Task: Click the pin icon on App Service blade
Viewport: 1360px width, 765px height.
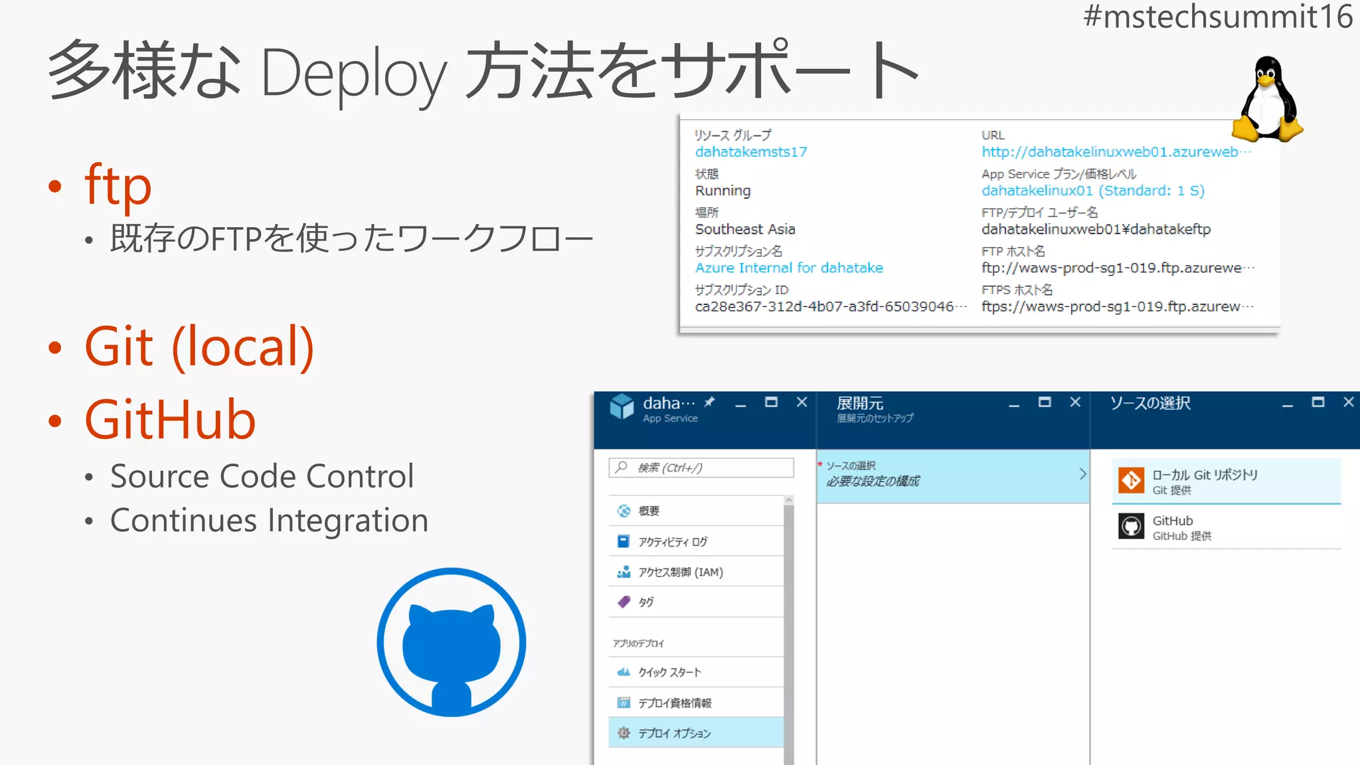Action: tap(710, 402)
